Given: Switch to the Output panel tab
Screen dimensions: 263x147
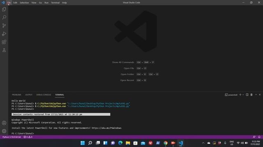Looking at the screenshot, I should (x=29, y=95).
